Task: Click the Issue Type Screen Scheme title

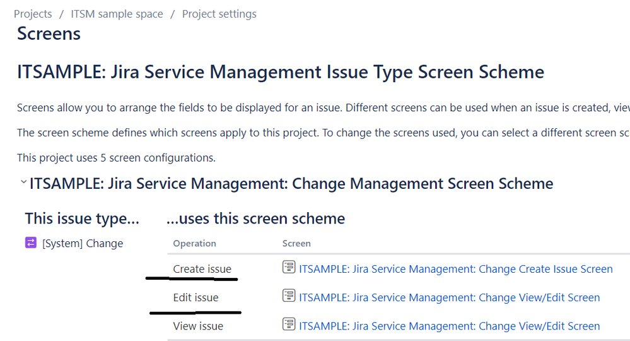Action: [281, 72]
